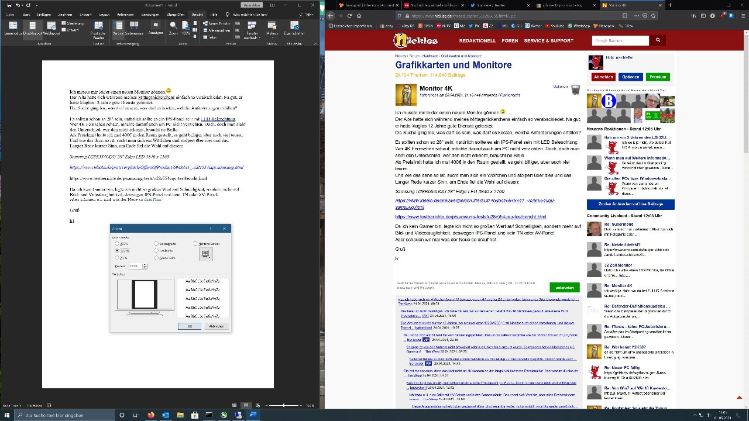The height and width of the screenshot is (421, 749).
Task: Click Neues Fenster in Word ribbon
Action: [x=216, y=23]
